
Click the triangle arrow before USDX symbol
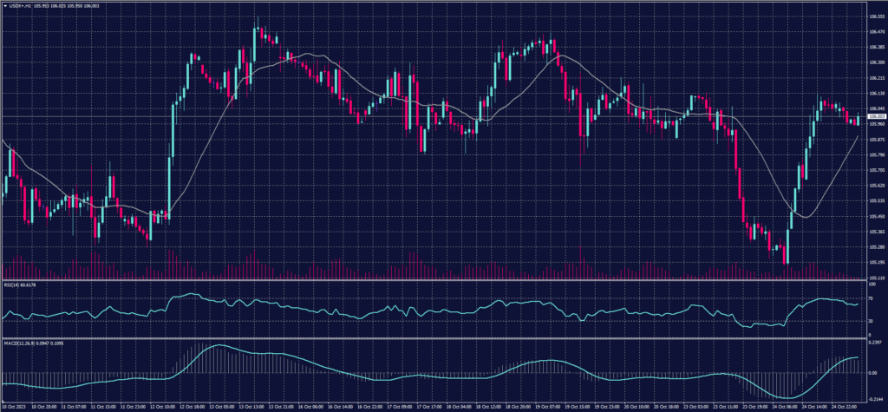tap(5, 5)
